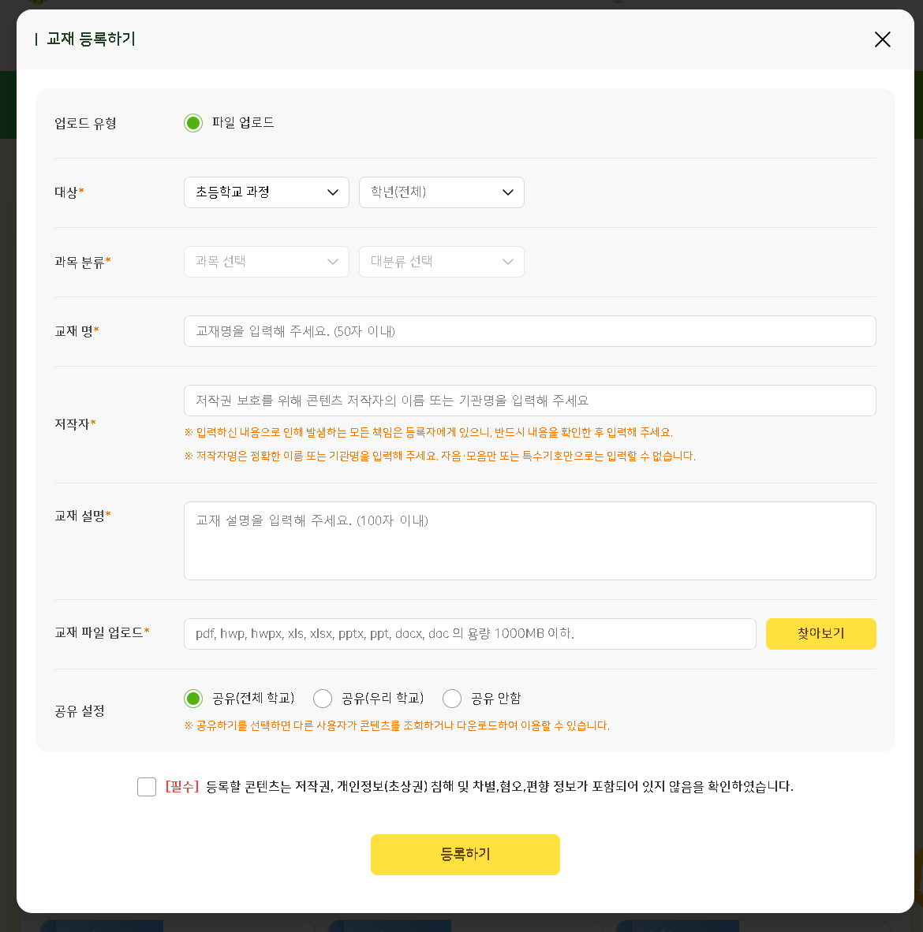Focus the 저작자 name input field

pyautogui.click(x=529, y=401)
